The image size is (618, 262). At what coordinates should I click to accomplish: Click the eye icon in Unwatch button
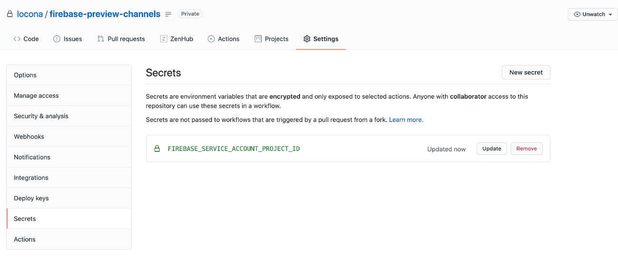coord(577,14)
